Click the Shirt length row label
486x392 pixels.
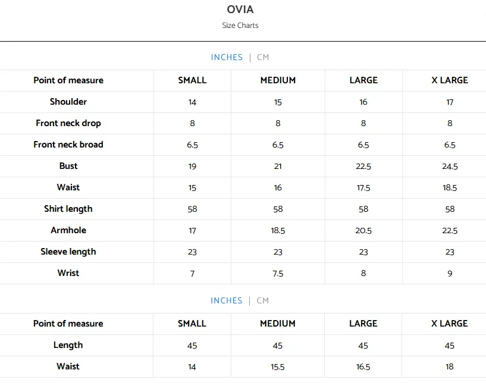68,209
